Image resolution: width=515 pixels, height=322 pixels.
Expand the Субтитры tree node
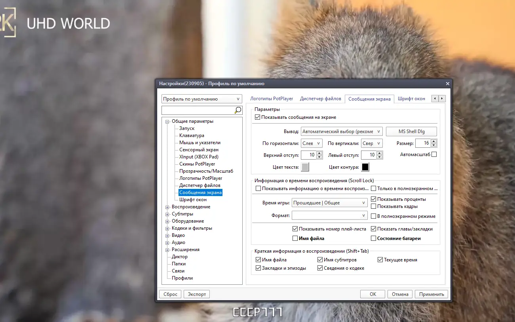click(x=167, y=214)
